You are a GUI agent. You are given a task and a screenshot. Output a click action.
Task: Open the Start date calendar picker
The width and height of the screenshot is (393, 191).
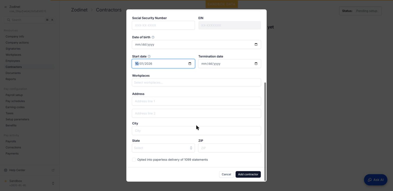pos(190,64)
